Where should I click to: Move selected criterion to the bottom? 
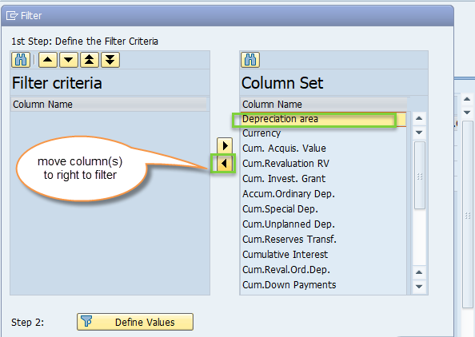pos(110,60)
